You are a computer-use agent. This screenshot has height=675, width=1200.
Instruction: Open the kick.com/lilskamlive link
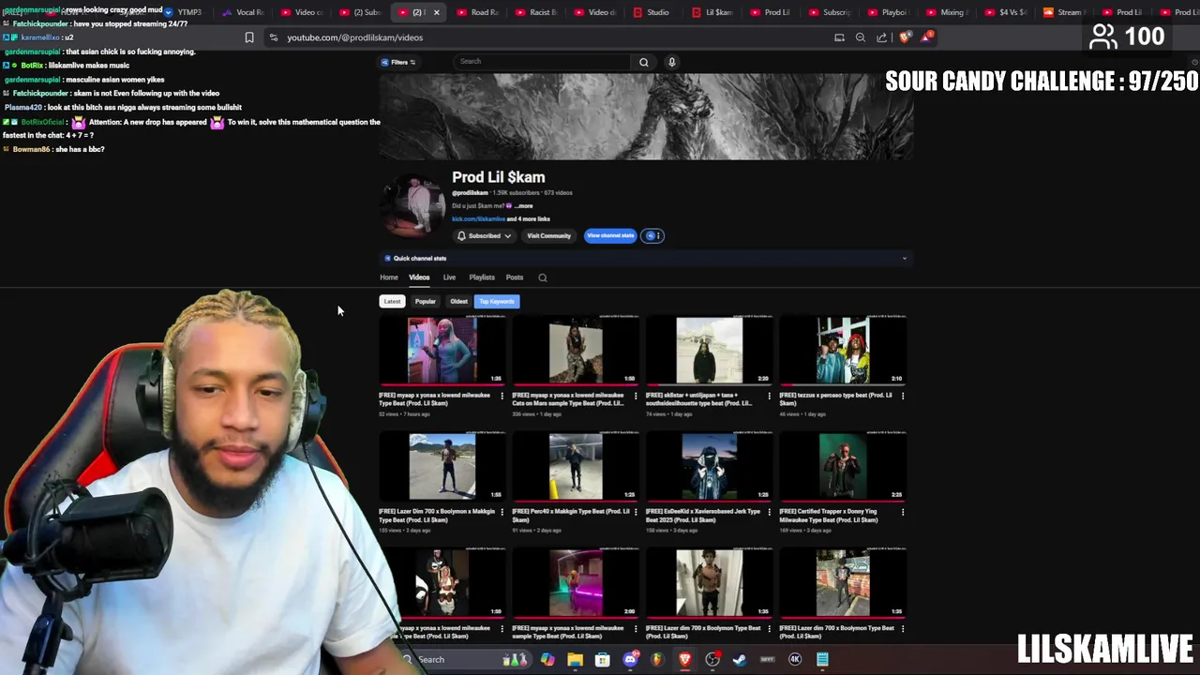pos(478,218)
